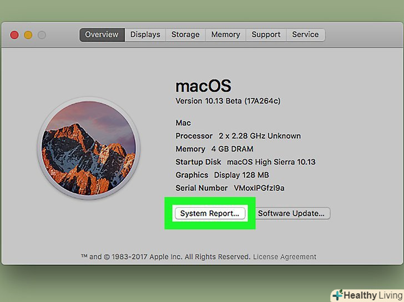Viewport: 404px width, 302px height.
Task: Open the Service tab
Action: point(305,35)
